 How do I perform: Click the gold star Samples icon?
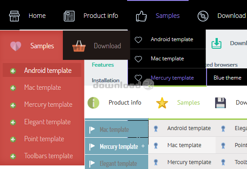pyautogui.click(x=162, y=103)
